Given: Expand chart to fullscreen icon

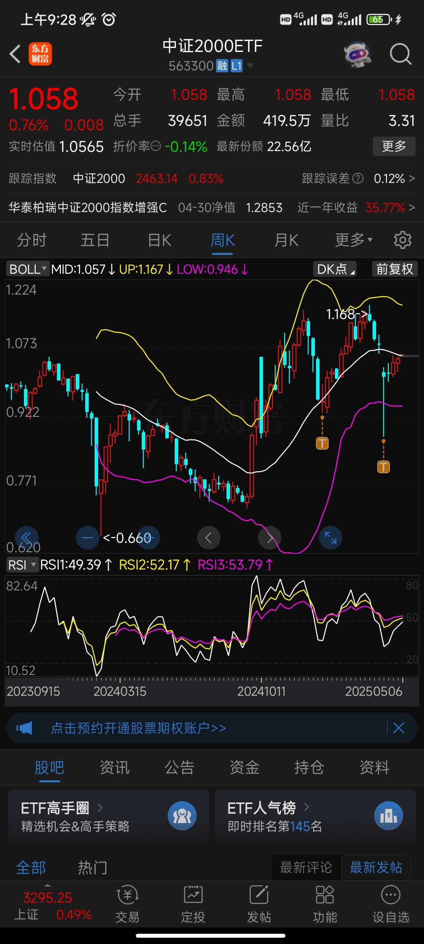Looking at the screenshot, I should point(331,538).
